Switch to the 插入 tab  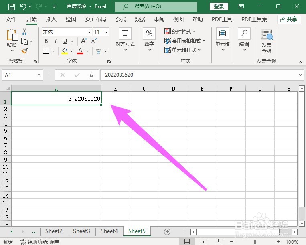point(51,19)
